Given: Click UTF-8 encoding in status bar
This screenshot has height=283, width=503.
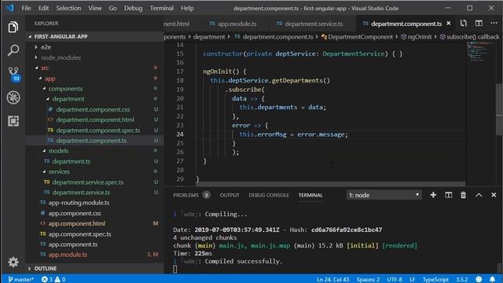Looking at the screenshot, I should click(x=395, y=280).
